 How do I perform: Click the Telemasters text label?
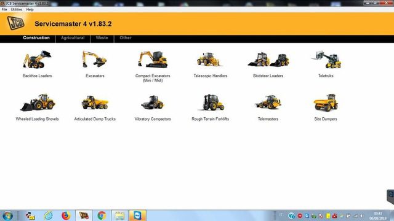[268, 119]
